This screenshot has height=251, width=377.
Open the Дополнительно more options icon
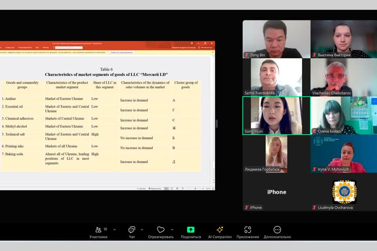pos(277,230)
